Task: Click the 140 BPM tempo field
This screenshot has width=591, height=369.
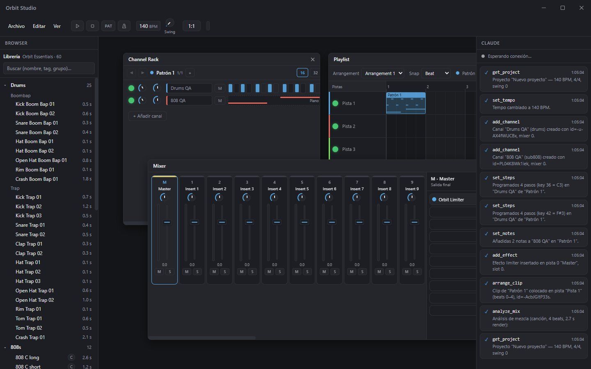Action: pyautogui.click(x=148, y=26)
